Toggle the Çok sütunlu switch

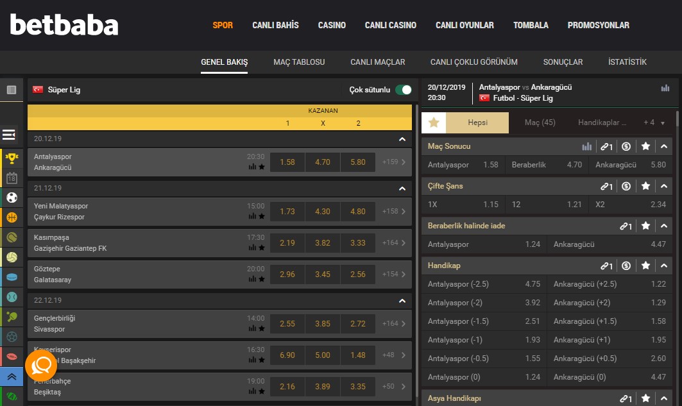[x=403, y=90]
